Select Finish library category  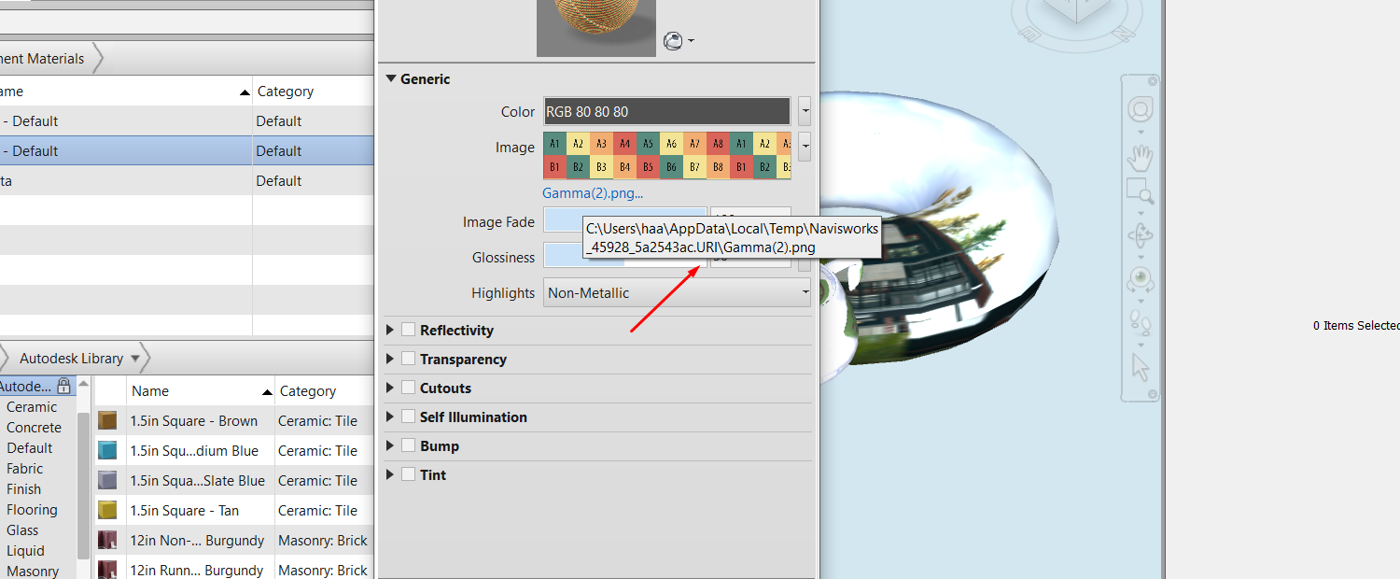pyautogui.click(x=24, y=489)
